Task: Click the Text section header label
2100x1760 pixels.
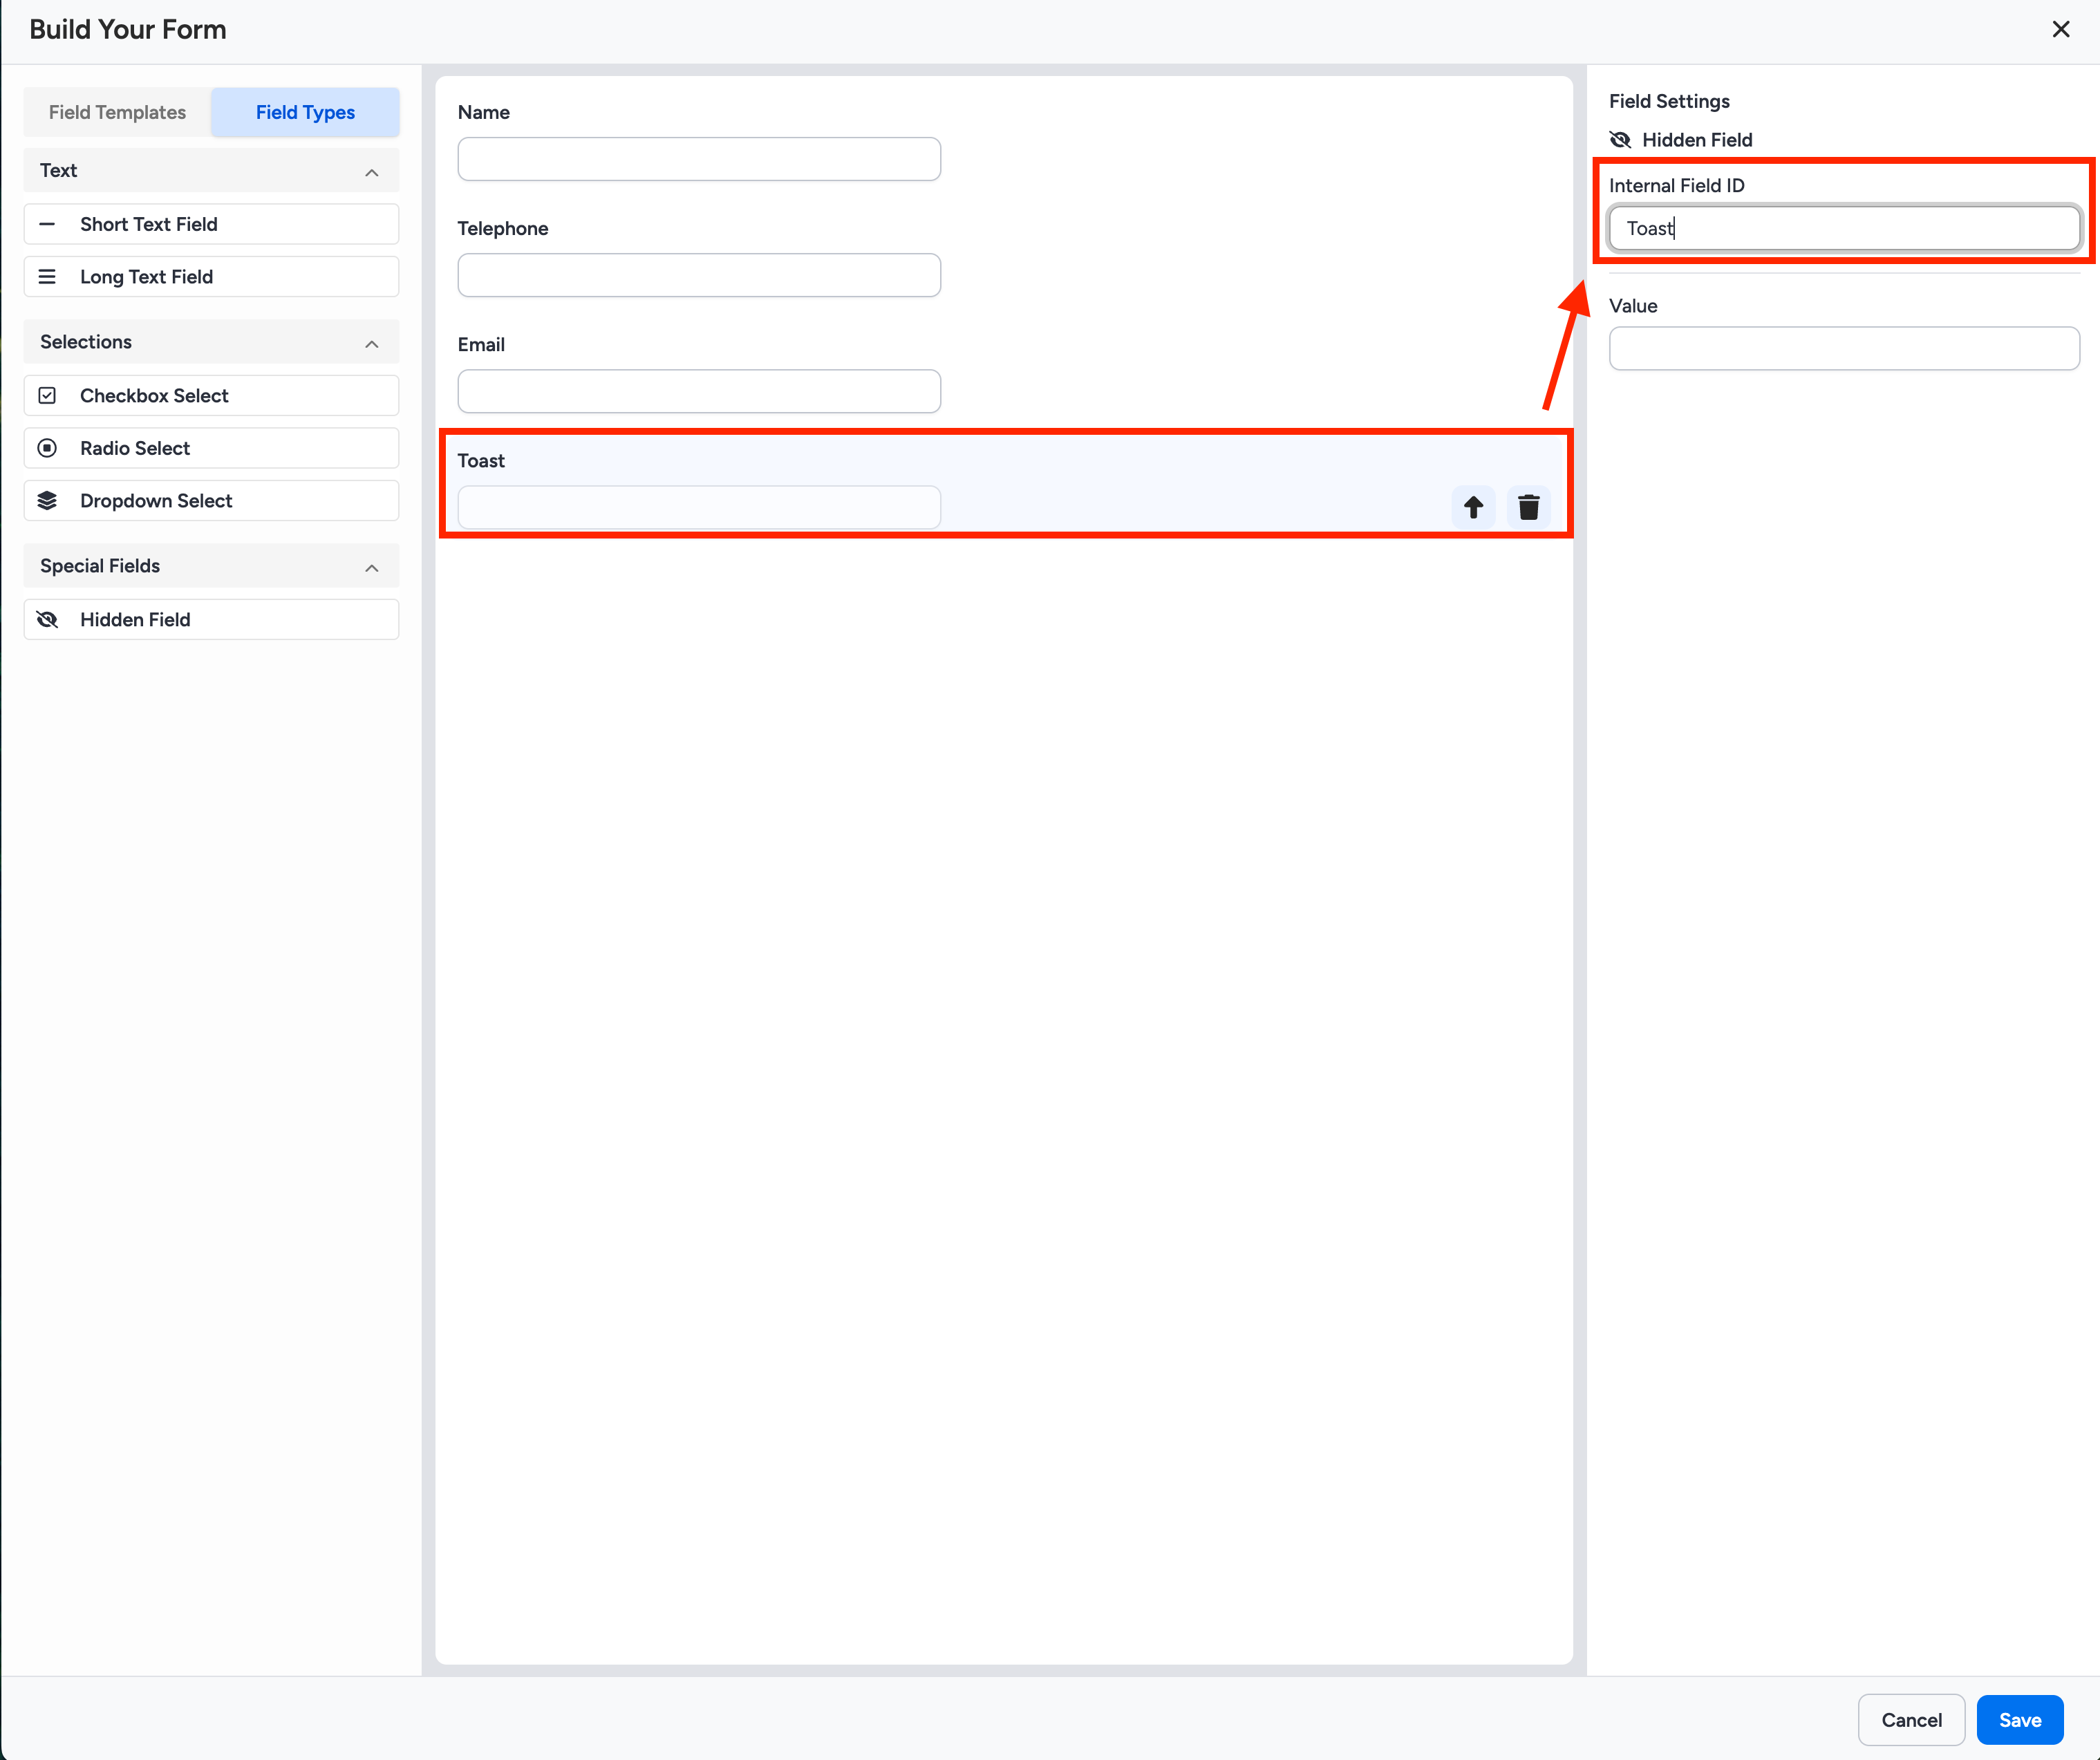Action: pyautogui.click(x=58, y=170)
